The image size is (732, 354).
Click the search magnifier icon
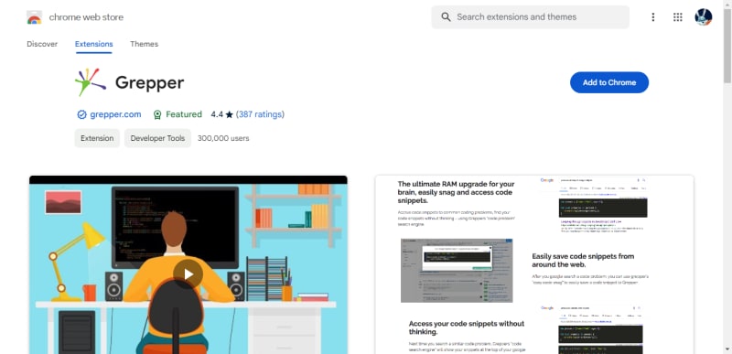pos(446,17)
